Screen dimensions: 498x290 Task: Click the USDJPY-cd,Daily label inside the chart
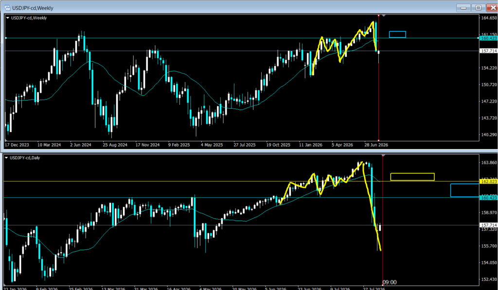coord(25,158)
